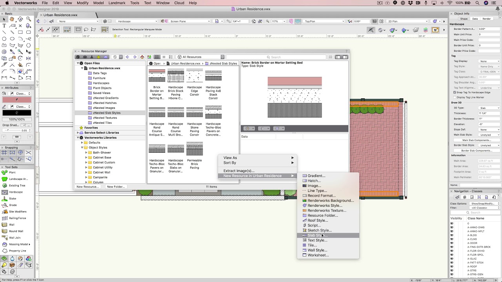Viewport: 502px width, 282px height.
Task: Toggle visibility of class A-CLNG
Action: tap(452, 239)
